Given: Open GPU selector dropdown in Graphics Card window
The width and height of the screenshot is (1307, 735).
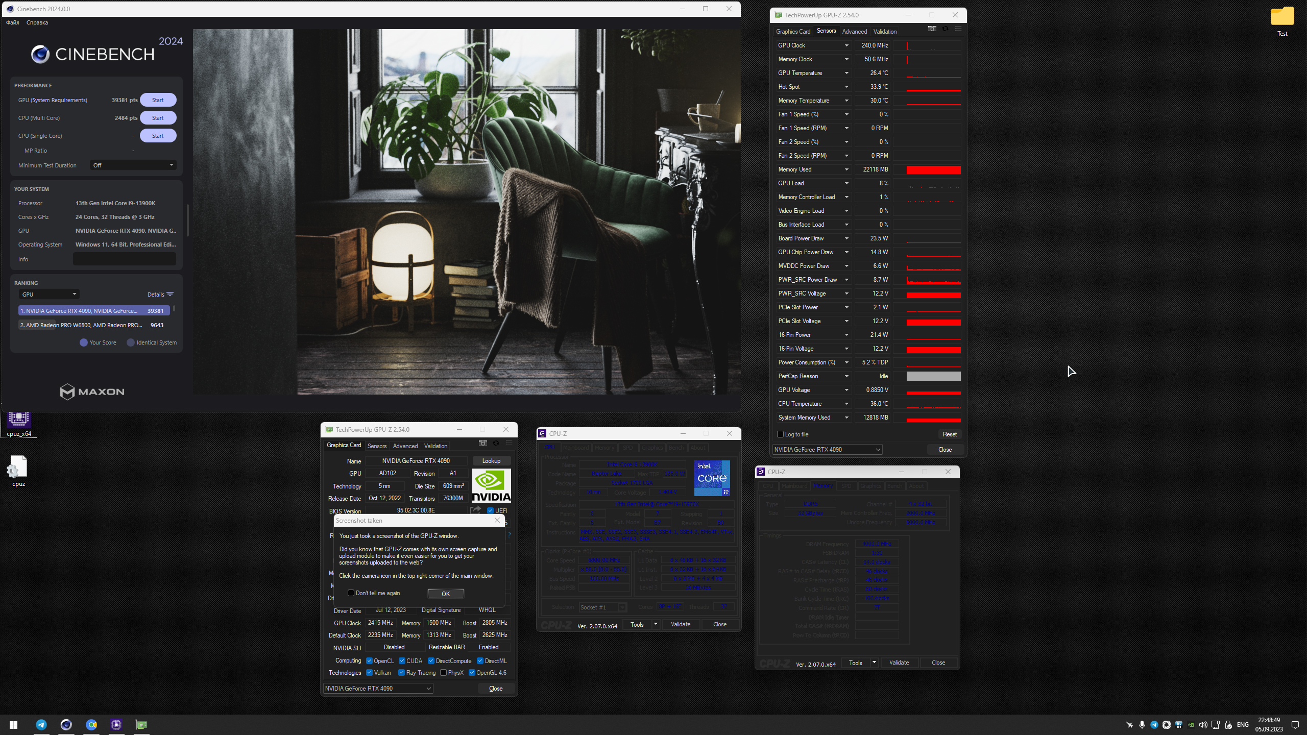Looking at the screenshot, I should (378, 688).
